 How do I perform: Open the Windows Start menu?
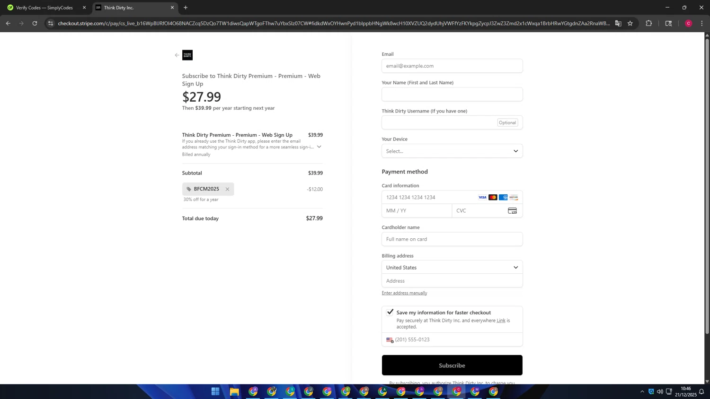(215, 391)
